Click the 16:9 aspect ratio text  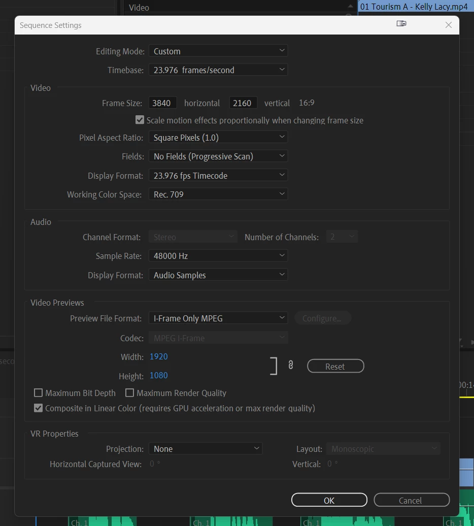(x=307, y=103)
